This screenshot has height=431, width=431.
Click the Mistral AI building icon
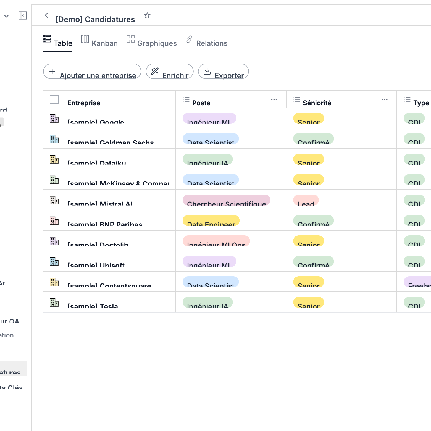(x=54, y=200)
